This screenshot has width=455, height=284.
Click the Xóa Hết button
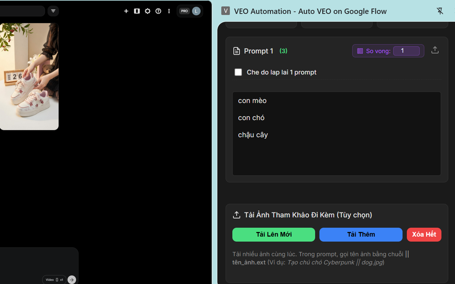(424, 235)
